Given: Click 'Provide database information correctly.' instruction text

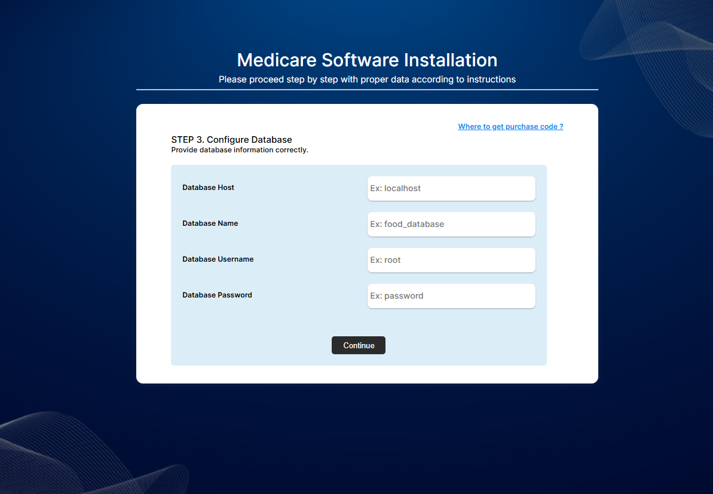Looking at the screenshot, I should point(239,150).
